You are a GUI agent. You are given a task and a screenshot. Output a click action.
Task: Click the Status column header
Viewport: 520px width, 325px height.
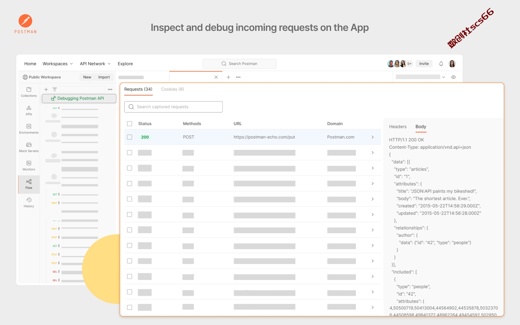click(145, 123)
